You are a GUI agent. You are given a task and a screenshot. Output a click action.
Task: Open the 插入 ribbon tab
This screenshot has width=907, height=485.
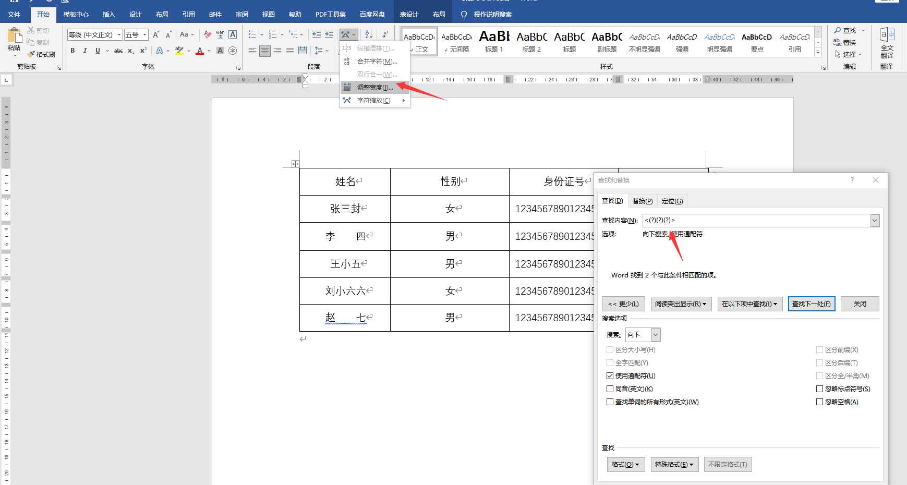108,14
